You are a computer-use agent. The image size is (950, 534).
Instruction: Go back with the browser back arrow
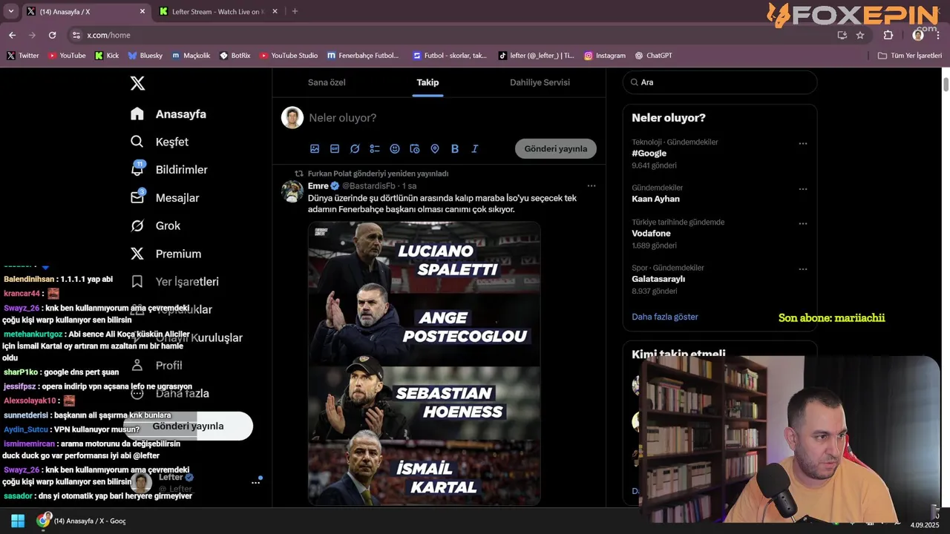[x=12, y=35]
